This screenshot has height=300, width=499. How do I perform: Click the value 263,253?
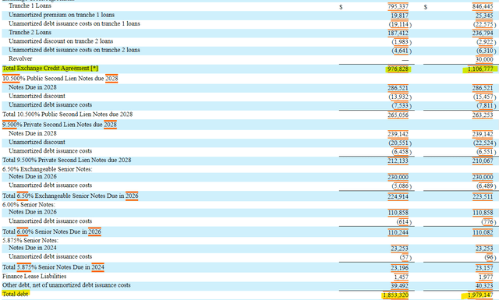(483, 115)
